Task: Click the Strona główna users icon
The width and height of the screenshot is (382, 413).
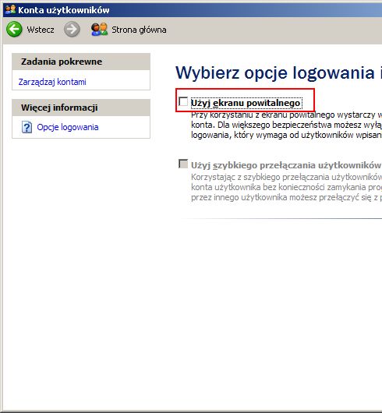Action: [x=99, y=30]
